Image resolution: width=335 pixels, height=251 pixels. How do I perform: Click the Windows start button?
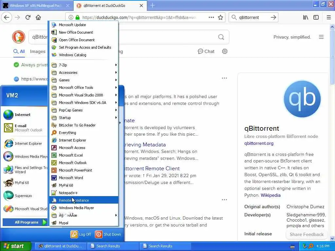tap(15, 246)
